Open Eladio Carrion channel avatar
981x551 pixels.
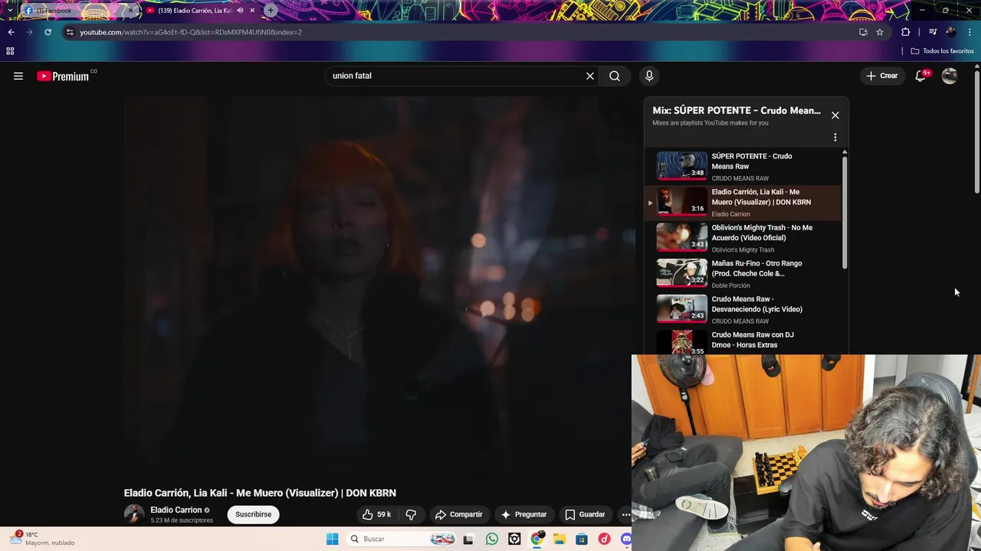134,514
